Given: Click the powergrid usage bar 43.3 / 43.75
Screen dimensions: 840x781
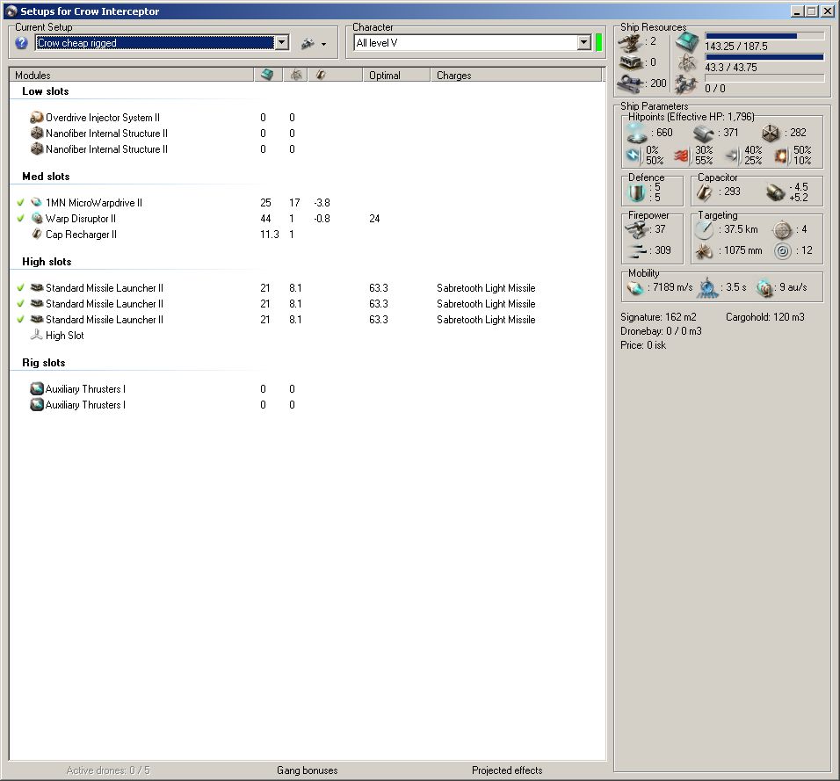Looking at the screenshot, I should click(x=764, y=57).
